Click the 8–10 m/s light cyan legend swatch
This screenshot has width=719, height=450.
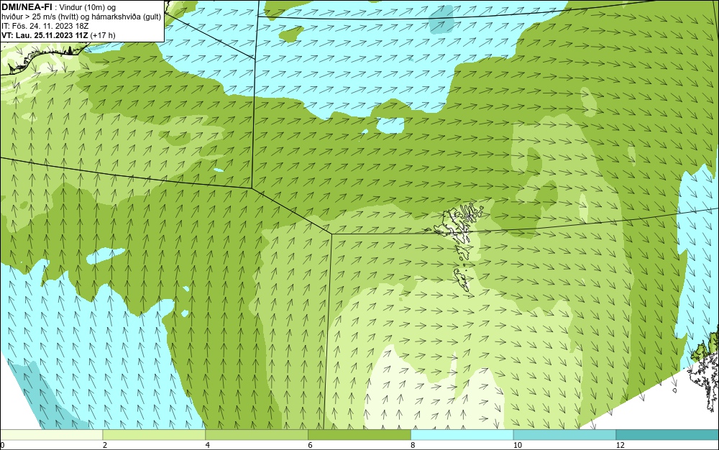click(x=462, y=435)
